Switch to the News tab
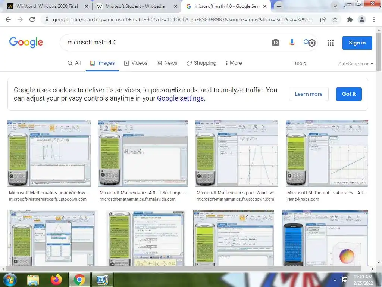Viewport: 382px width, 287px height. coord(167,63)
